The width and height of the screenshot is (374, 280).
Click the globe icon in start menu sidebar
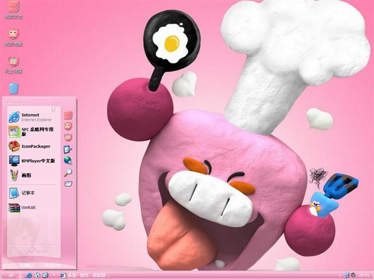tap(68, 160)
